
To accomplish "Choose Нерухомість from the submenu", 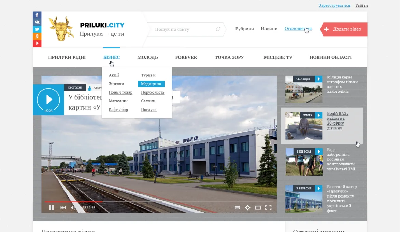I will [x=153, y=92].
